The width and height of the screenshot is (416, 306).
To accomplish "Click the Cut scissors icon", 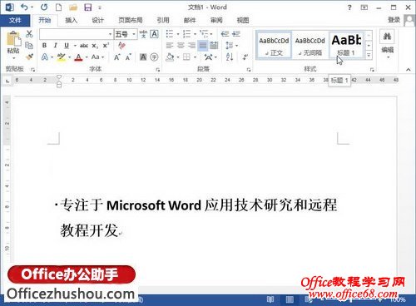I will coord(29,34).
